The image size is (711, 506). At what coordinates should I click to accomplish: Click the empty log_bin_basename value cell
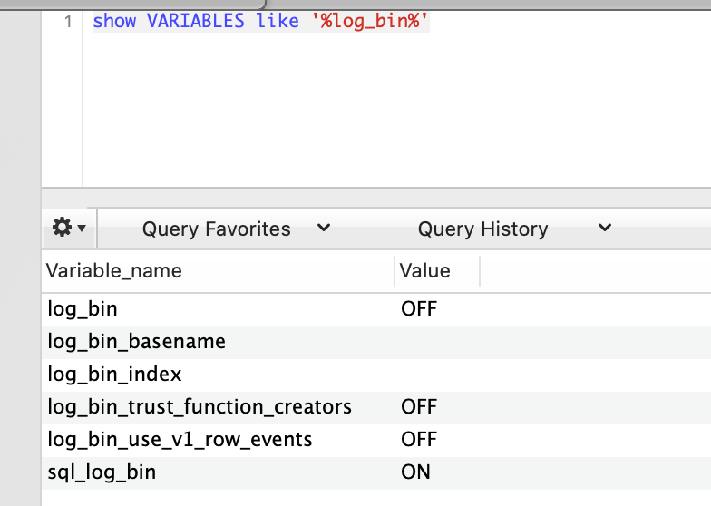coord(435,342)
